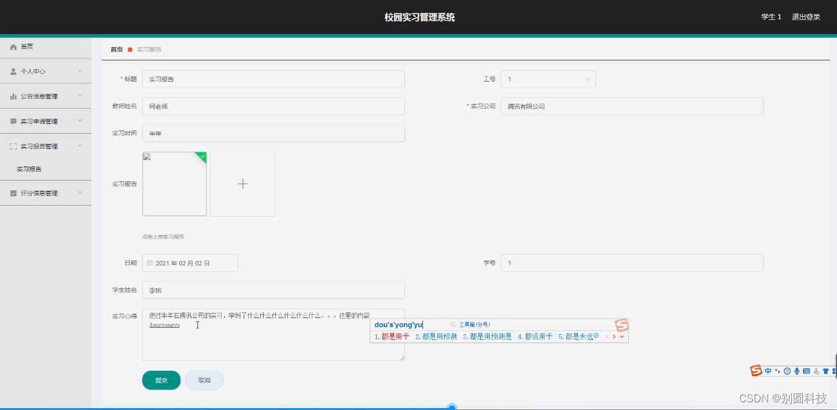Select the person icon of 个人中心
The width and height of the screenshot is (837, 410).
pyautogui.click(x=12, y=71)
